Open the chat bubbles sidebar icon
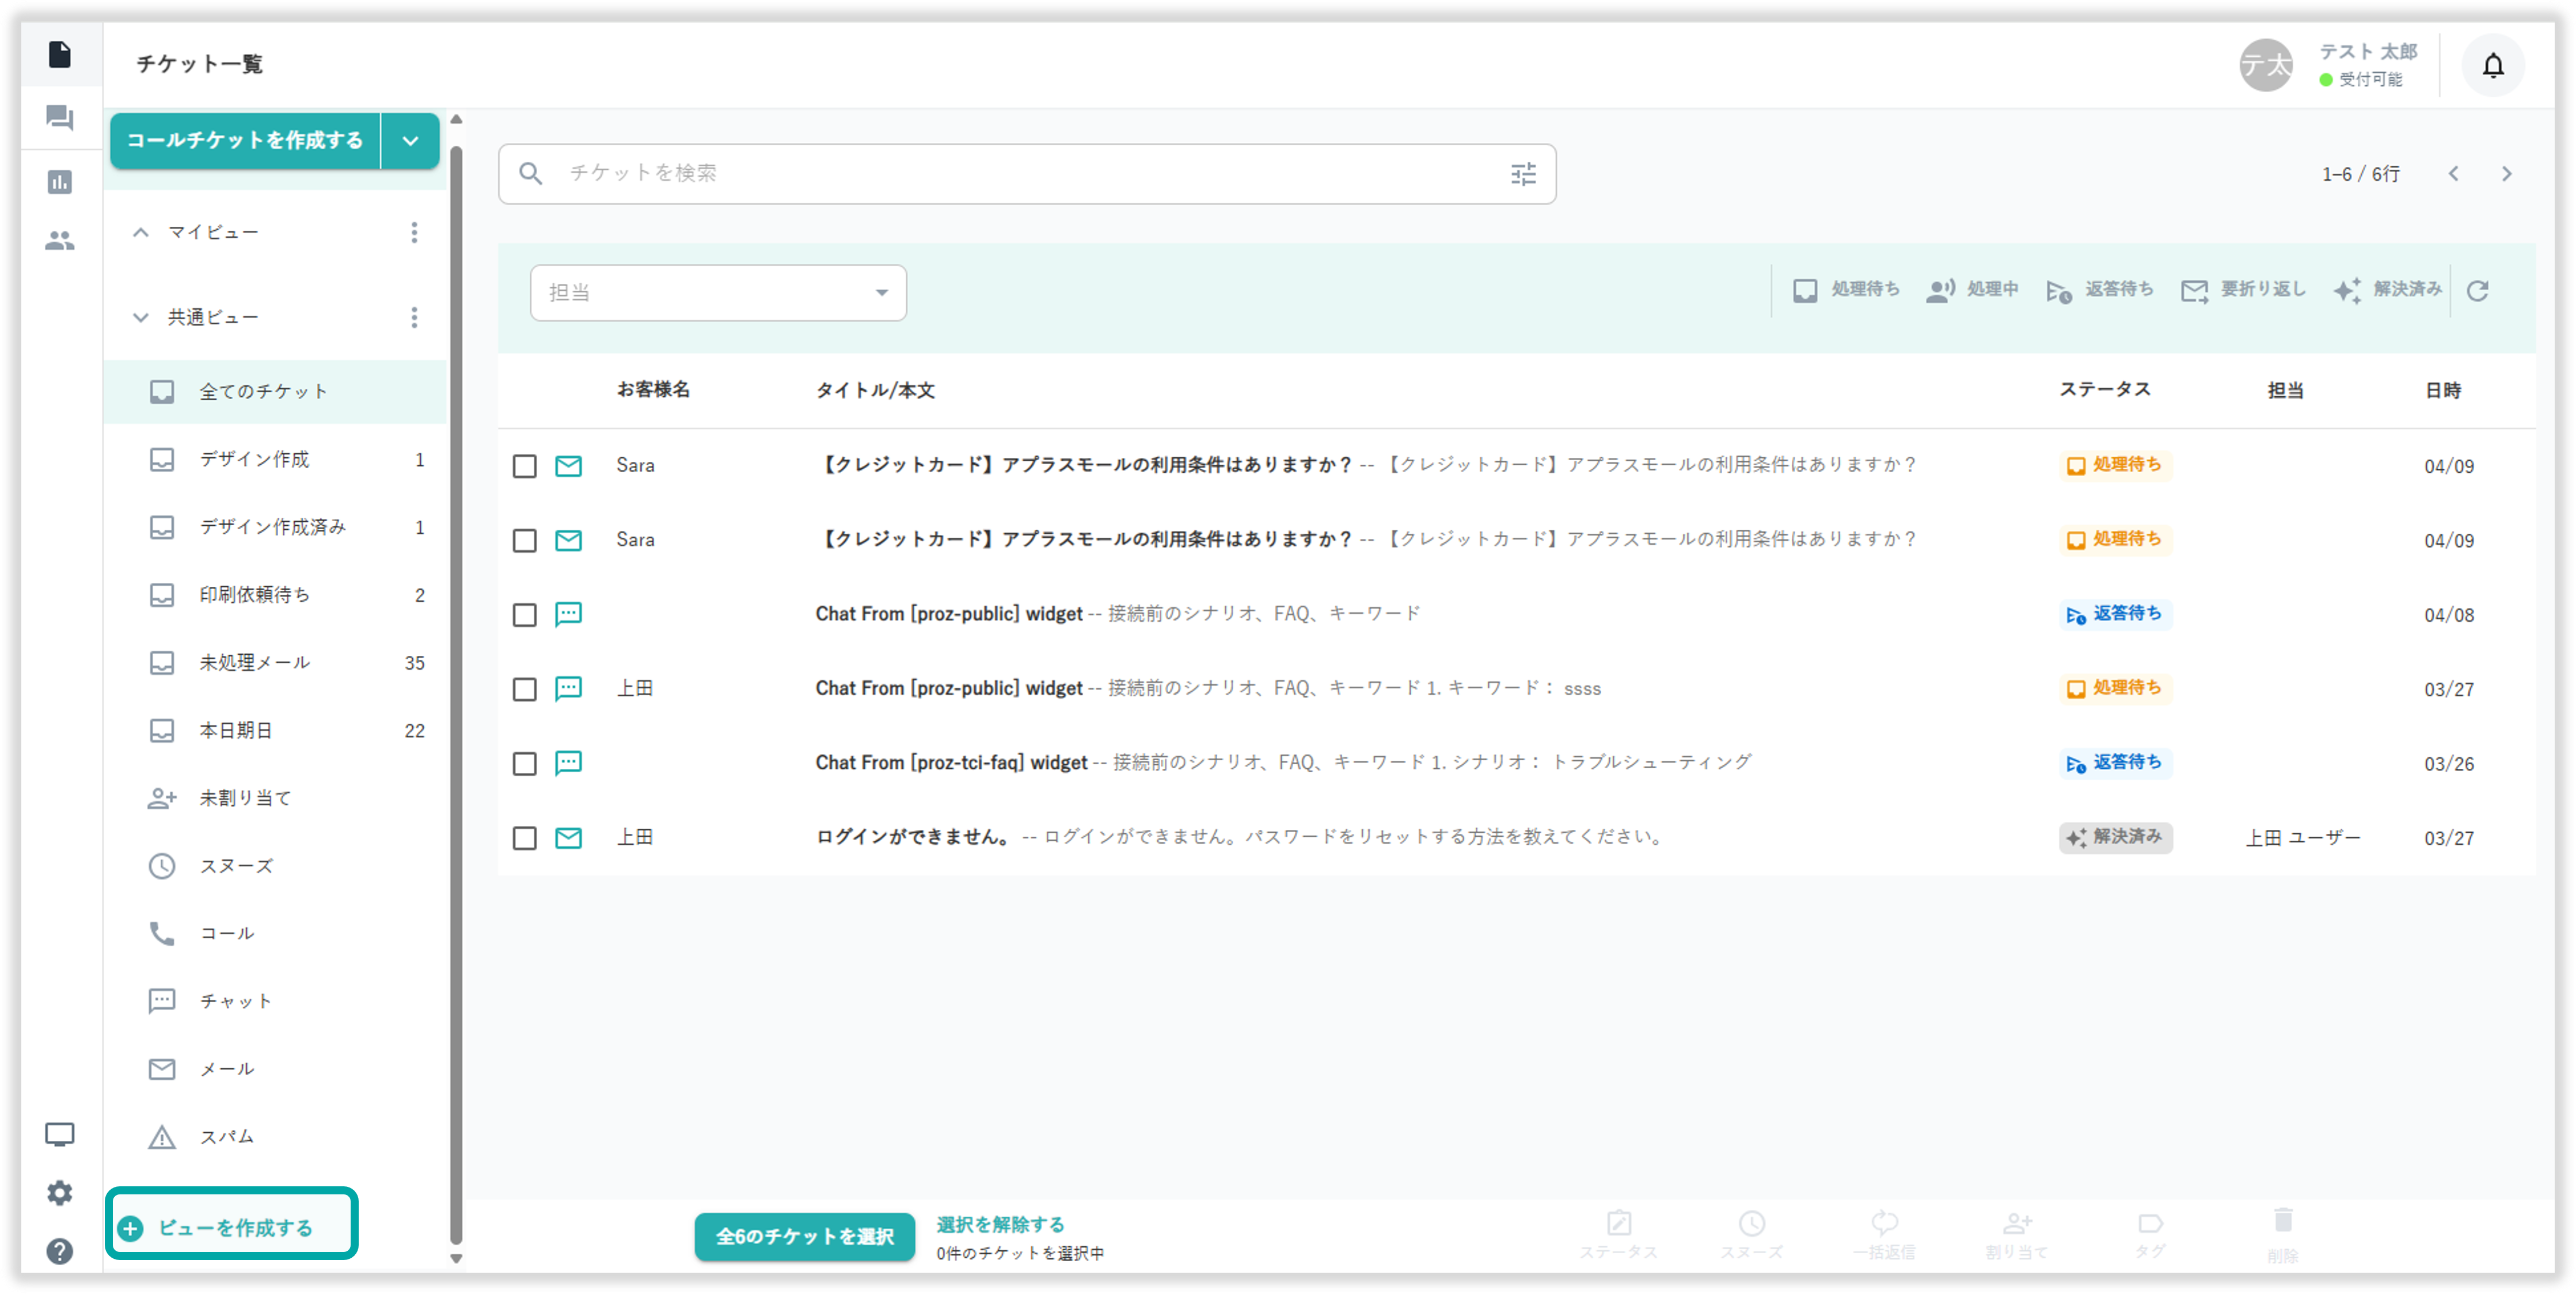This screenshot has width=2576, height=1294. click(x=60, y=118)
